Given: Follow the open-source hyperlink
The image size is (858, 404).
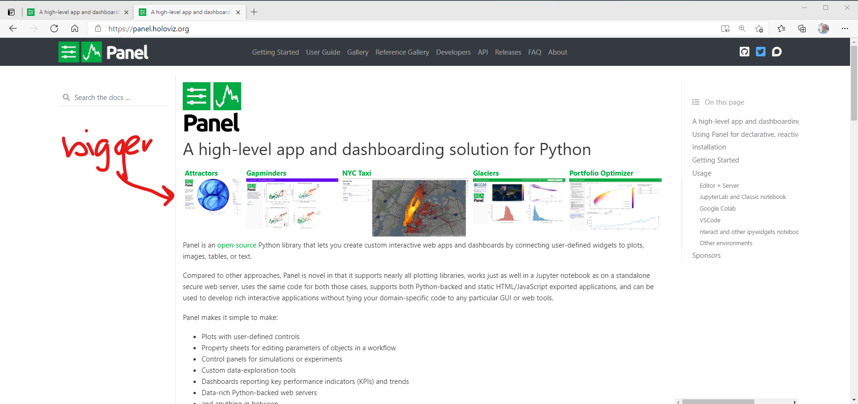Looking at the screenshot, I should [236, 245].
